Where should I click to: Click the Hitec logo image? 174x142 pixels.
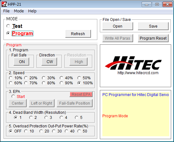(x=133, y=63)
